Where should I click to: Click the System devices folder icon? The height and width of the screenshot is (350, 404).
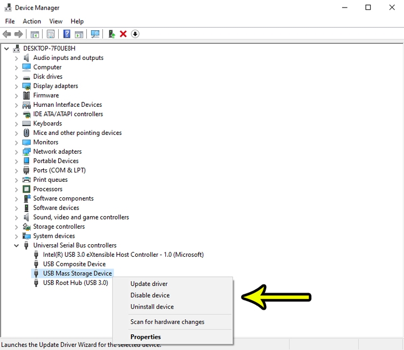(26, 236)
